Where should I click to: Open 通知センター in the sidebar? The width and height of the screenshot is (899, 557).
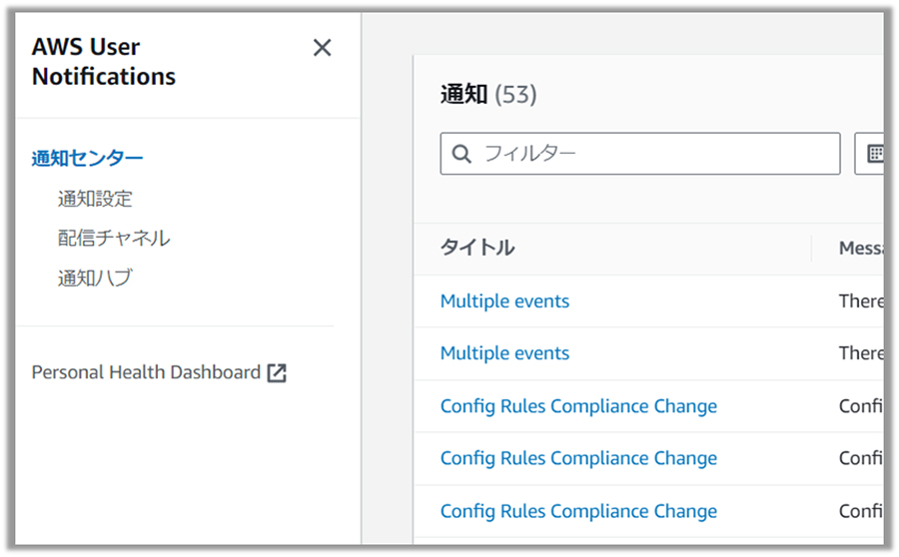click(x=87, y=158)
